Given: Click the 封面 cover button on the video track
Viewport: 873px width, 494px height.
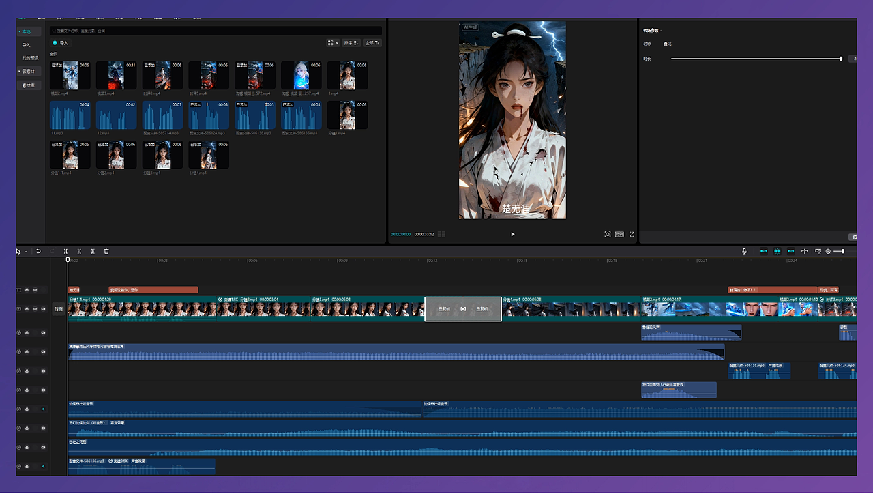Looking at the screenshot, I should [x=59, y=309].
